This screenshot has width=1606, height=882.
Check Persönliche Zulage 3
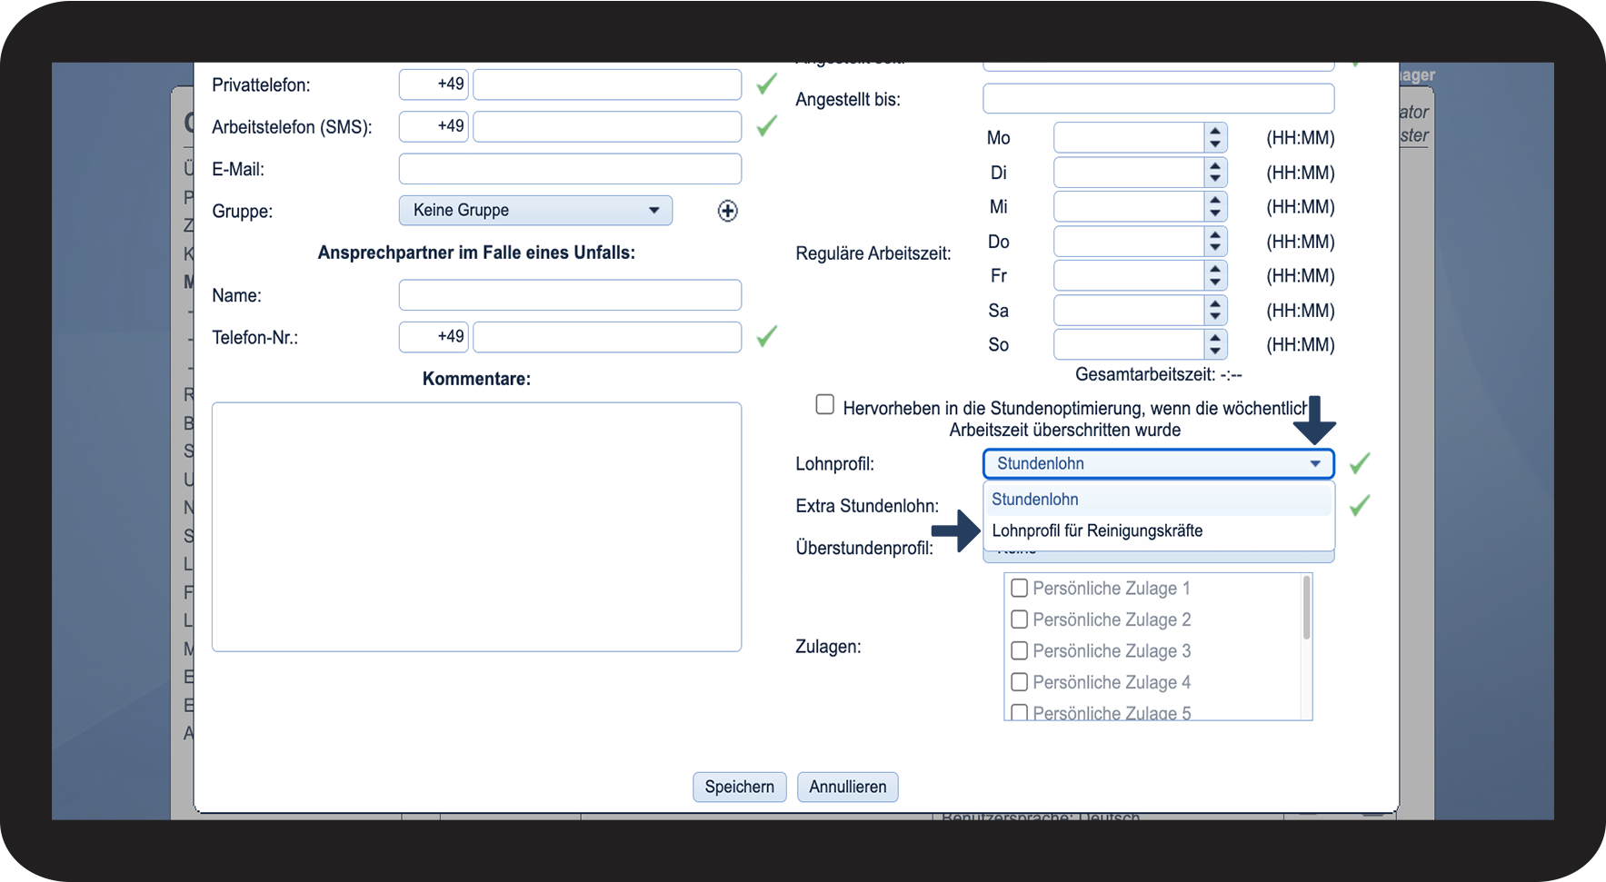[1020, 650]
